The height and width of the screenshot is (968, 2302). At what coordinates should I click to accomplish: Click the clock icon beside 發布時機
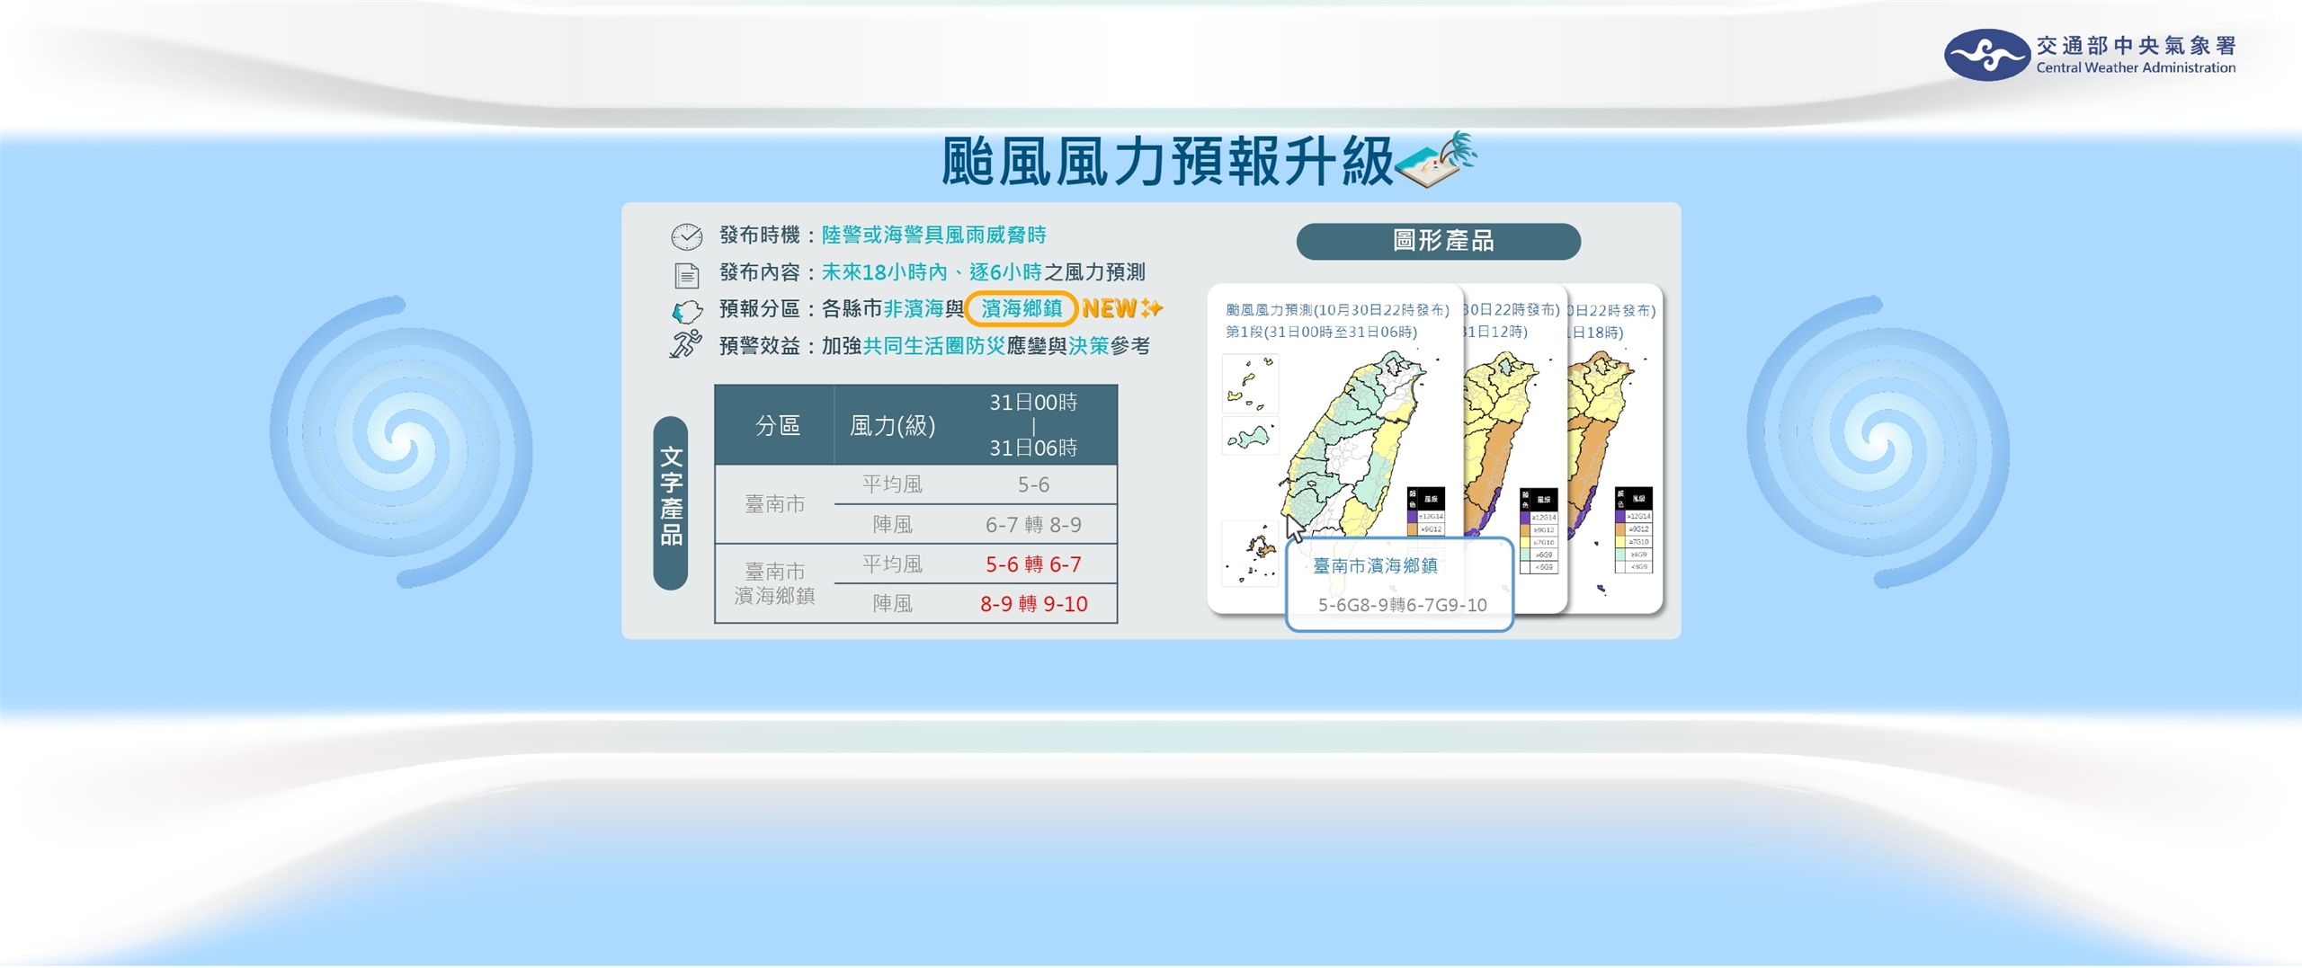click(689, 239)
